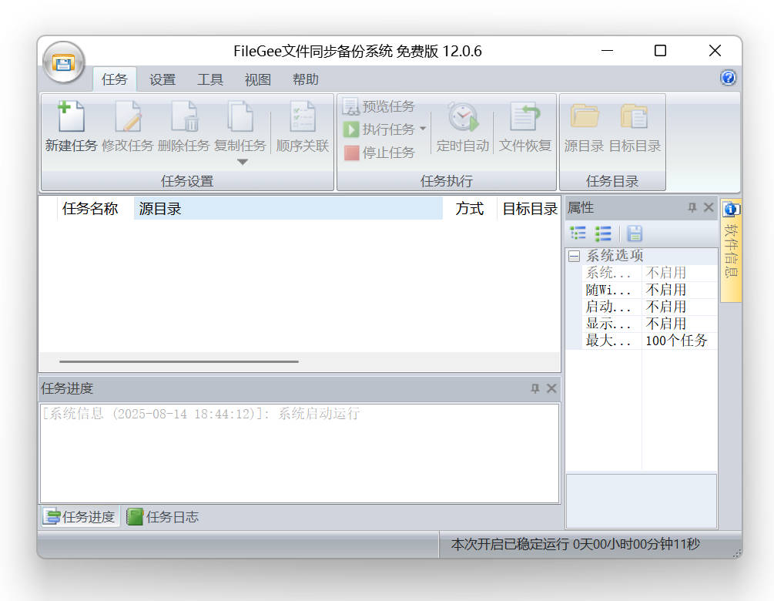Click the task list horizontal scrollbar

coord(179,361)
